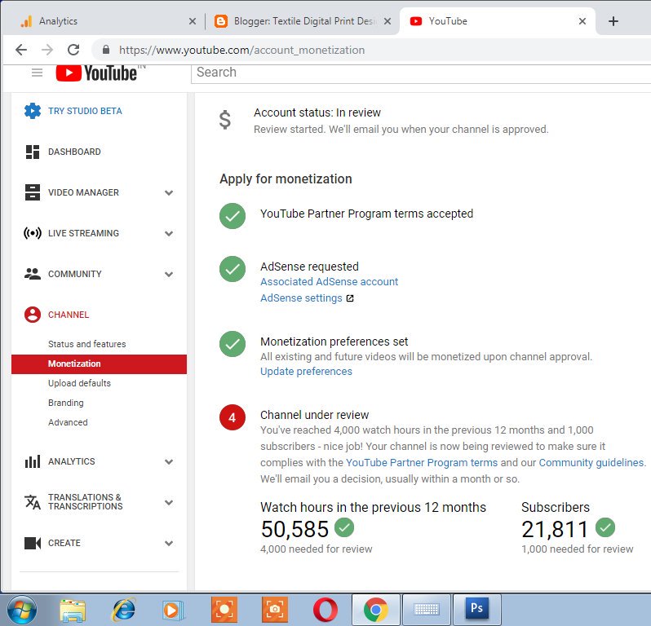Open Associated AdSense account link
This screenshot has width=651, height=626.
[x=330, y=282]
